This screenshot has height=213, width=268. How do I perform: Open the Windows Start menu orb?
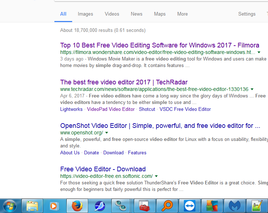click(10, 206)
